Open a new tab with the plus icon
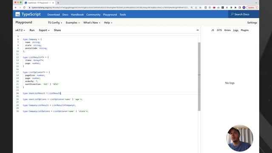Image resolution: width=272 pixels, height=153 pixels. [58, 3]
